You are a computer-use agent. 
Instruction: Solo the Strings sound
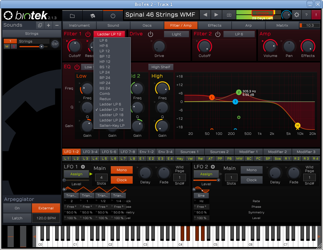tap(13, 47)
